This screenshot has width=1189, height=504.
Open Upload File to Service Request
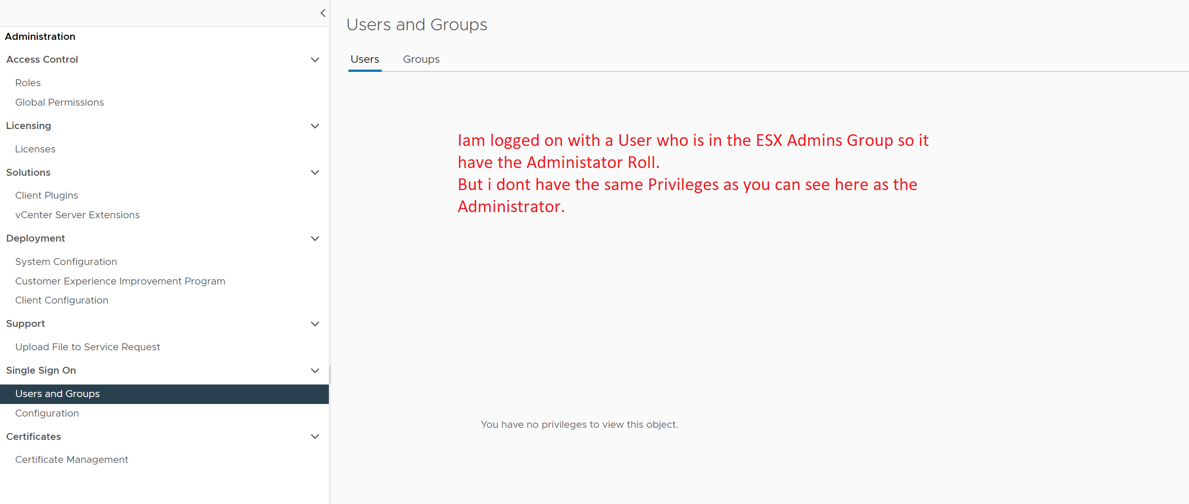tap(87, 347)
